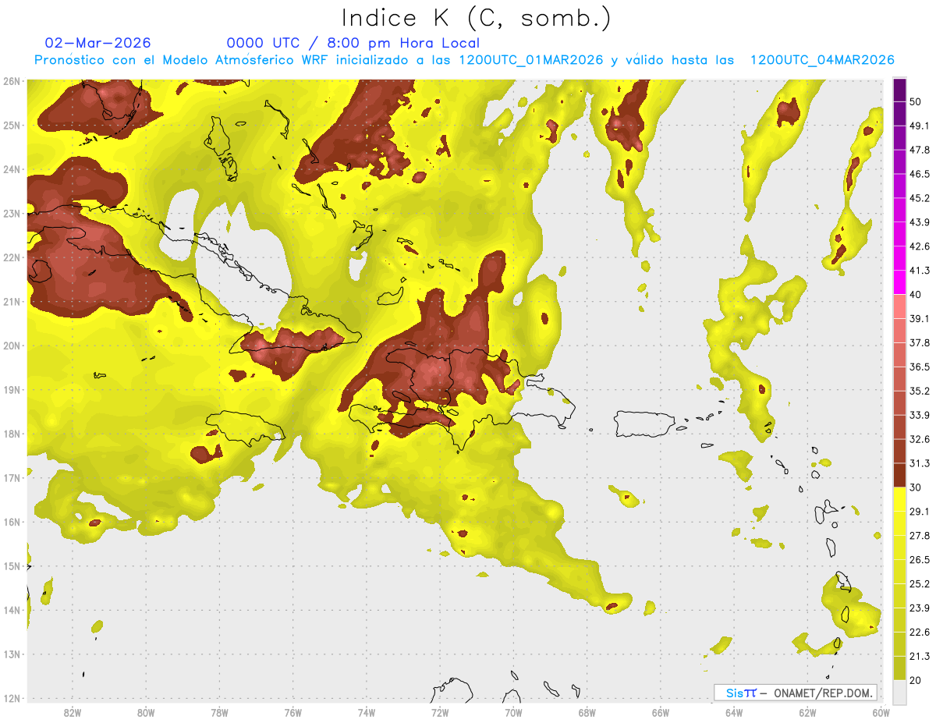Image resolution: width=936 pixels, height=723 pixels.
Task: Pick the dark purple swatch topping the colorbar
Action: point(899,90)
